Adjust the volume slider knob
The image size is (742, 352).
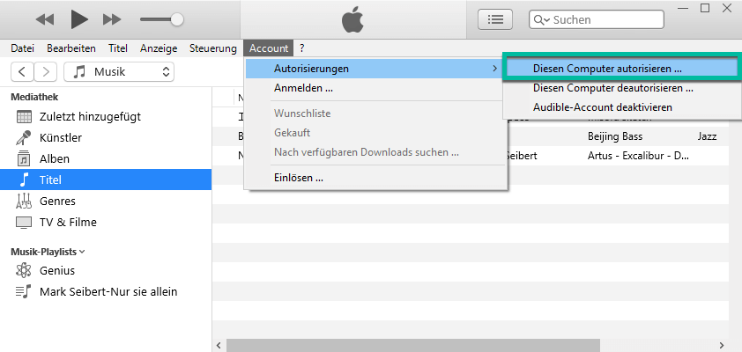[x=177, y=19]
